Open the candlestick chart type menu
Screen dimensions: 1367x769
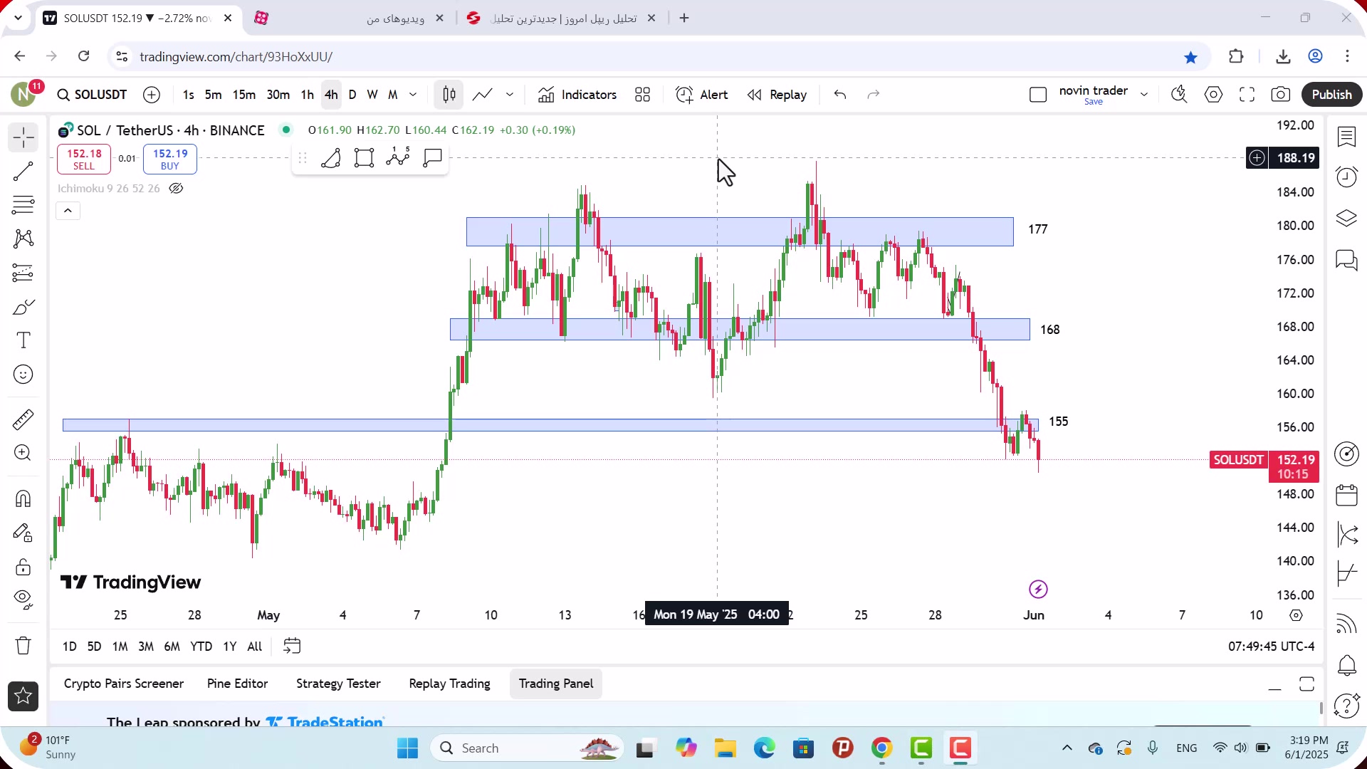[449, 95]
